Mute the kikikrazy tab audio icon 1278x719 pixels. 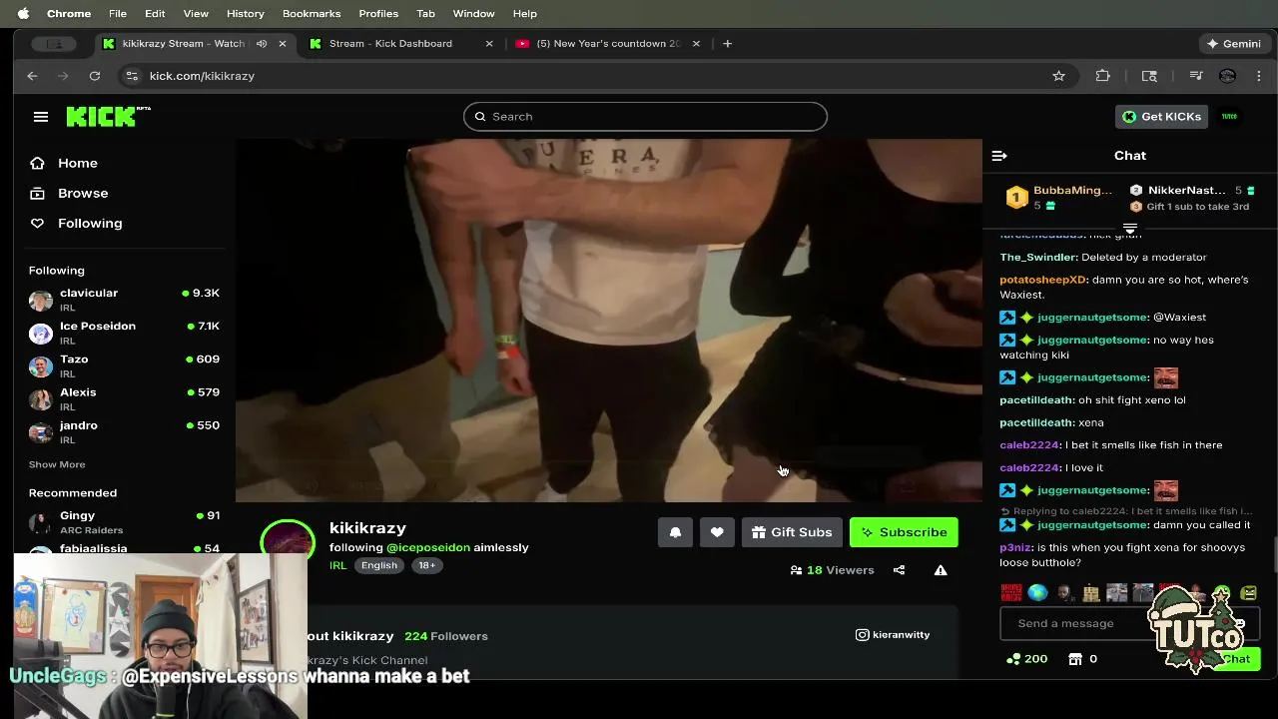[x=262, y=44]
